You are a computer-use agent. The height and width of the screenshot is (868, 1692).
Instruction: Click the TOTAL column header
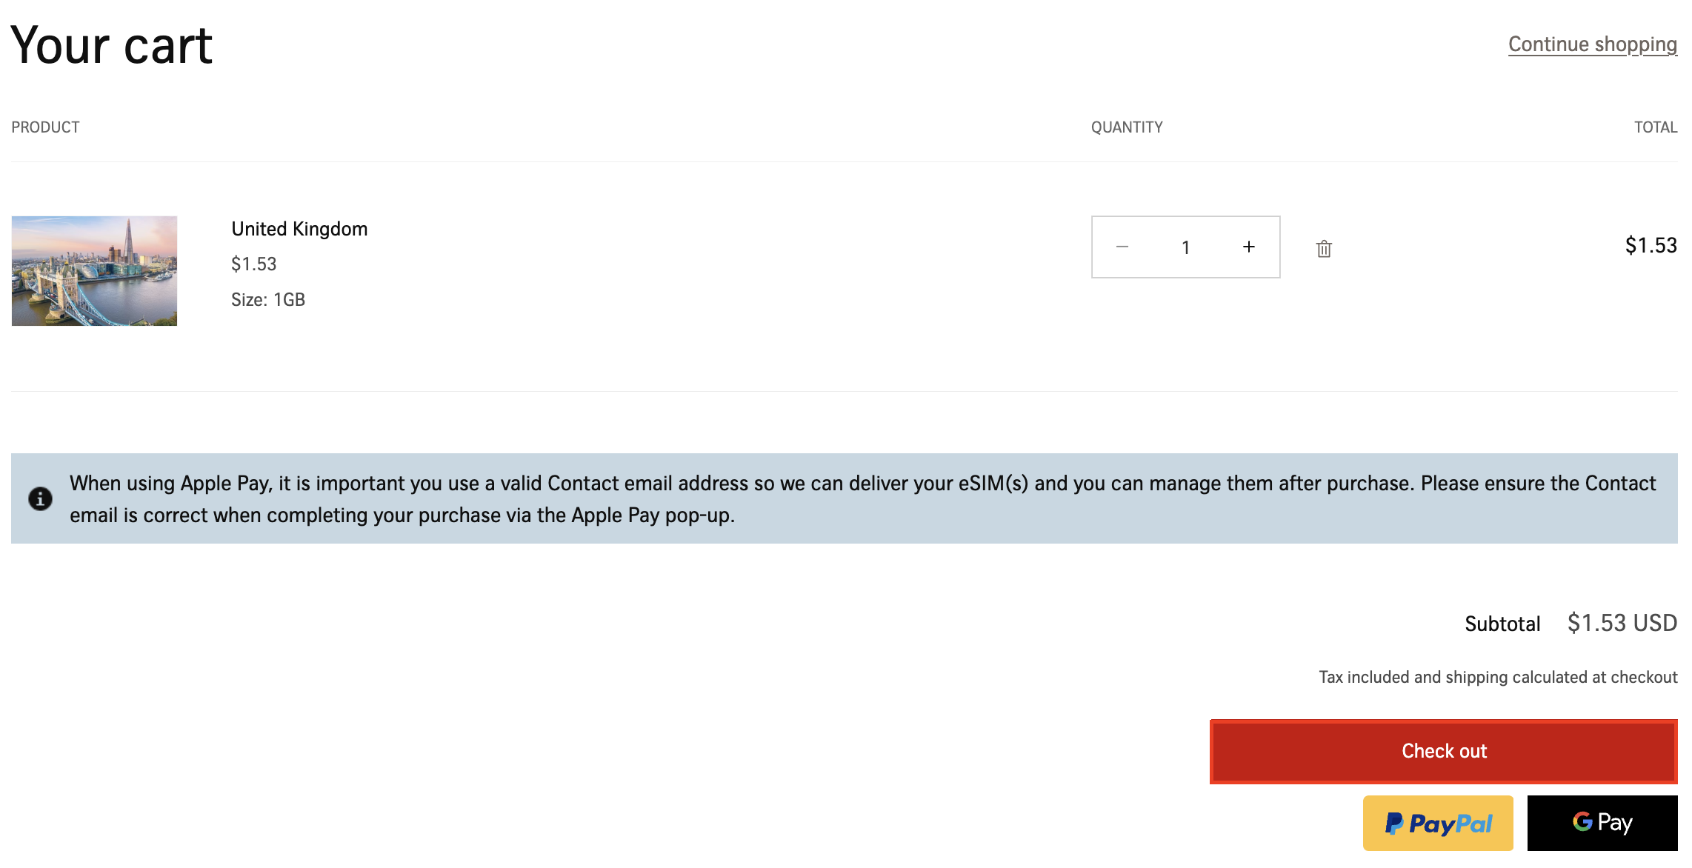click(x=1655, y=127)
